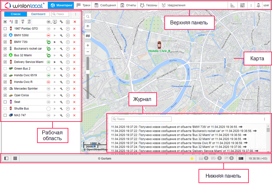272x185 pixels.
Task: Check the 1967 Pontiac GTO checkbox
Action: coord(5,29)
